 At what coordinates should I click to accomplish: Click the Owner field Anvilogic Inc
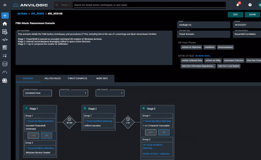pyautogui.click(x=204, y=25)
